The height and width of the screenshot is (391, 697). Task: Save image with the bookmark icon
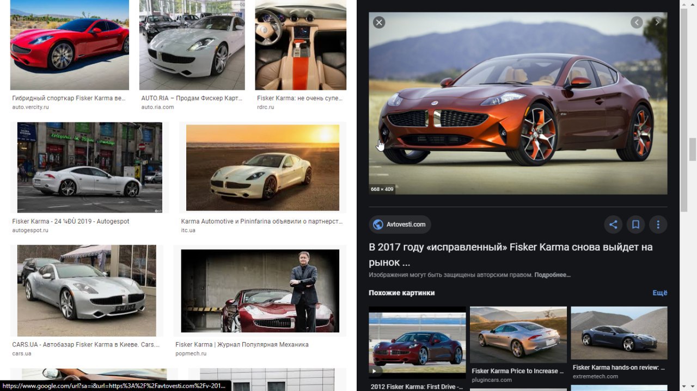635,225
